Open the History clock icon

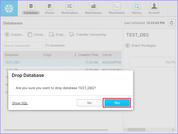pos(136,6)
